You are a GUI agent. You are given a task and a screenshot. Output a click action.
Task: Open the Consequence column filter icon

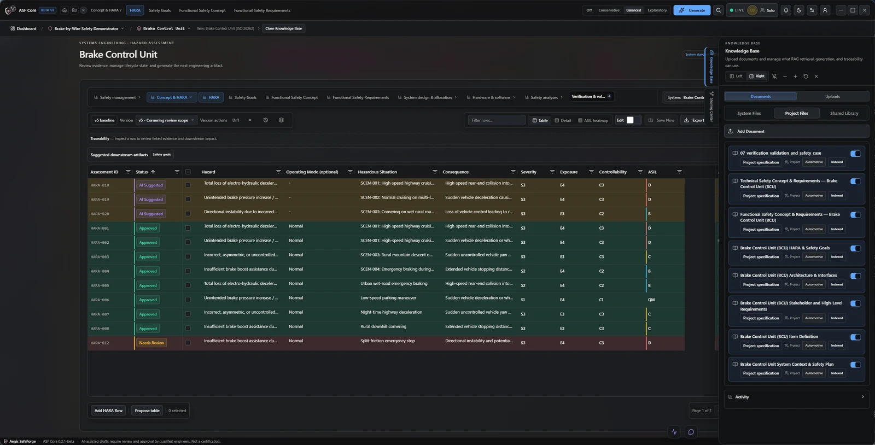pyautogui.click(x=513, y=172)
